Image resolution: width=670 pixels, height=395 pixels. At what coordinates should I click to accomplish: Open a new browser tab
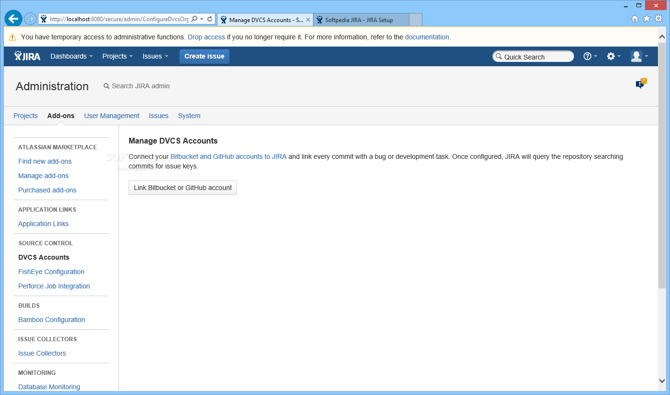tap(416, 20)
